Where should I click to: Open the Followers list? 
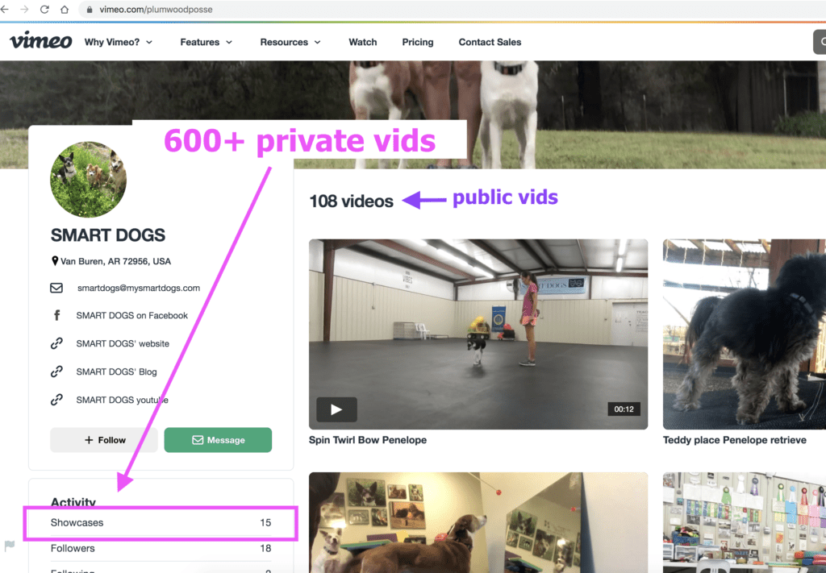click(x=161, y=548)
